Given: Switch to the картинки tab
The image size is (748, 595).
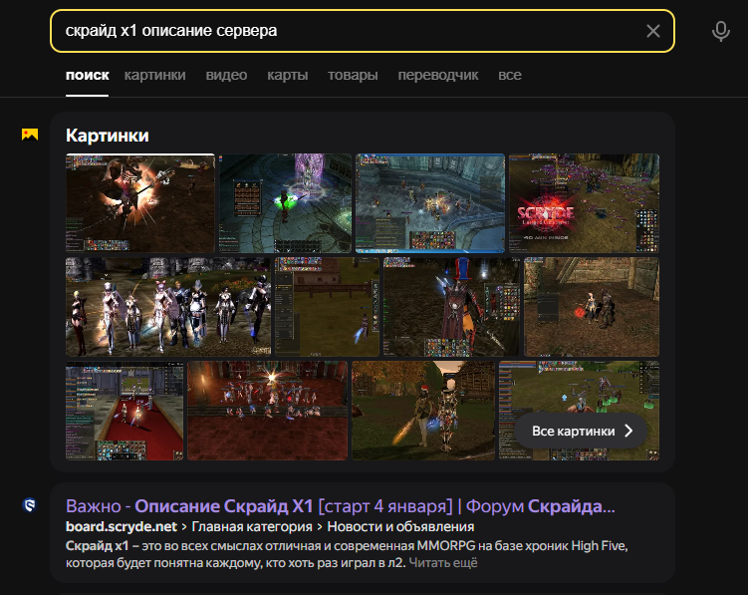Looking at the screenshot, I should (154, 75).
